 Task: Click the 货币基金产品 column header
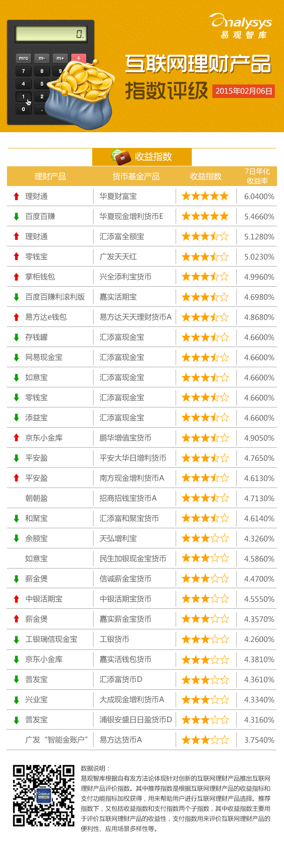tap(136, 176)
